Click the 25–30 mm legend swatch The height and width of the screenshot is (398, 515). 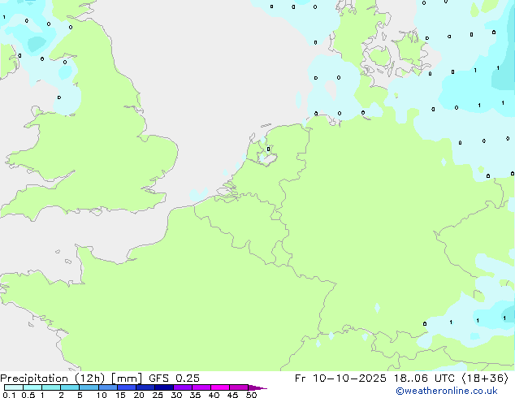click(163, 387)
